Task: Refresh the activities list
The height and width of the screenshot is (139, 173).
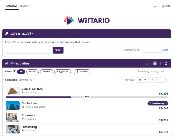Action: click(x=166, y=63)
